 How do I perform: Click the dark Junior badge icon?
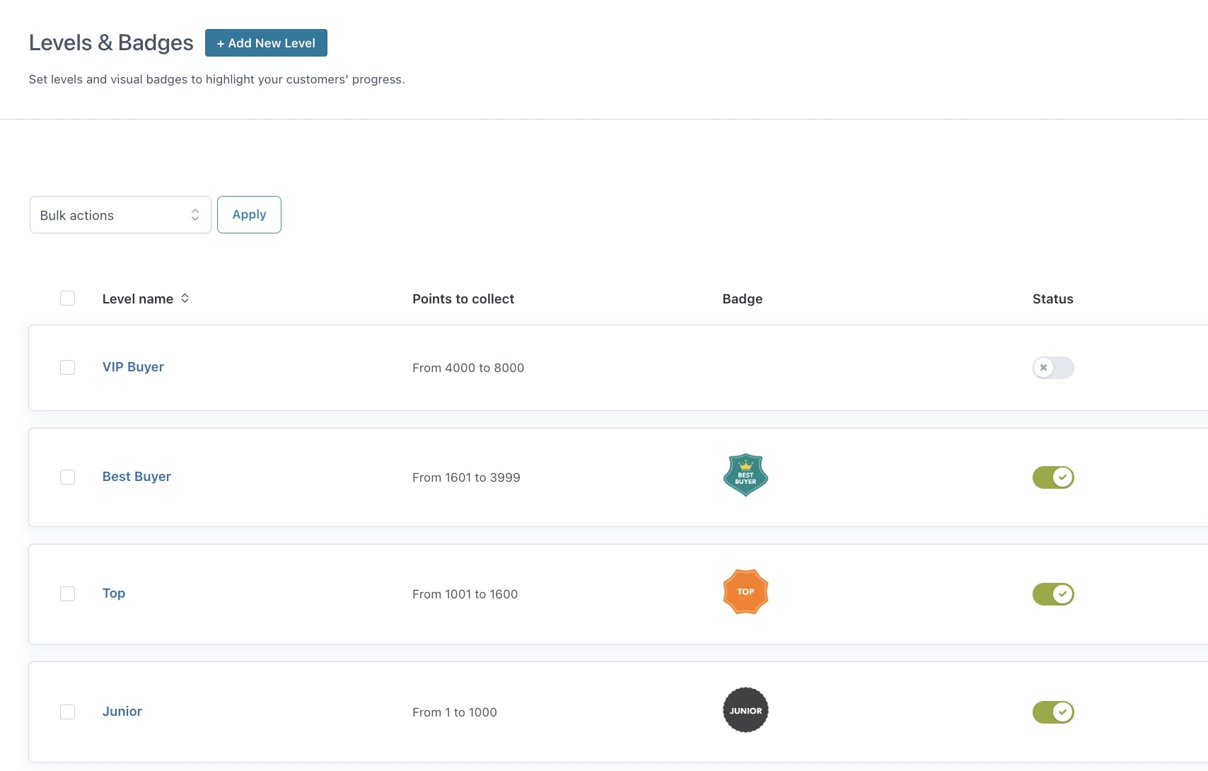click(x=745, y=710)
